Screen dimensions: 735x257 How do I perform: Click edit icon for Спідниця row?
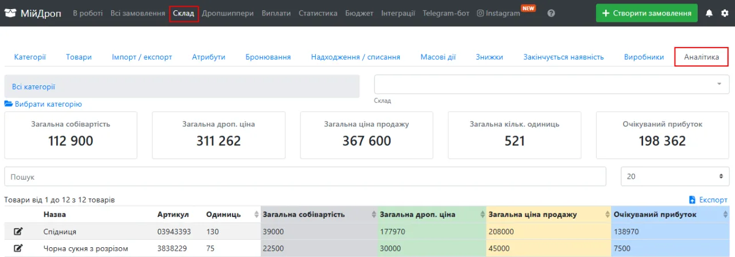tap(18, 232)
